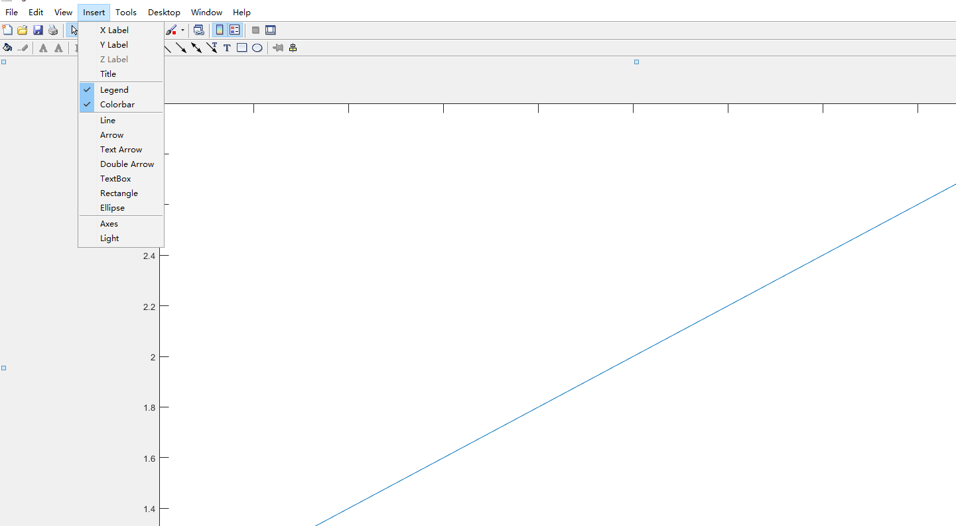Uncheck Colorbar in the Insert menu

click(117, 104)
